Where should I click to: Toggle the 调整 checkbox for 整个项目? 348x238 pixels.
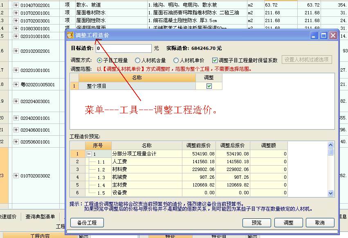(209, 86)
